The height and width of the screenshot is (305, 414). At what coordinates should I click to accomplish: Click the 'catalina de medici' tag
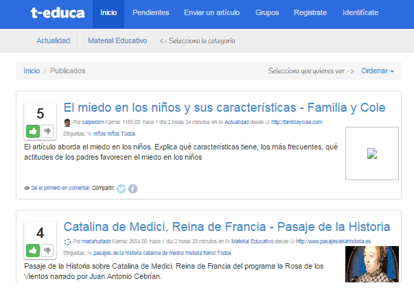click(164, 253)
